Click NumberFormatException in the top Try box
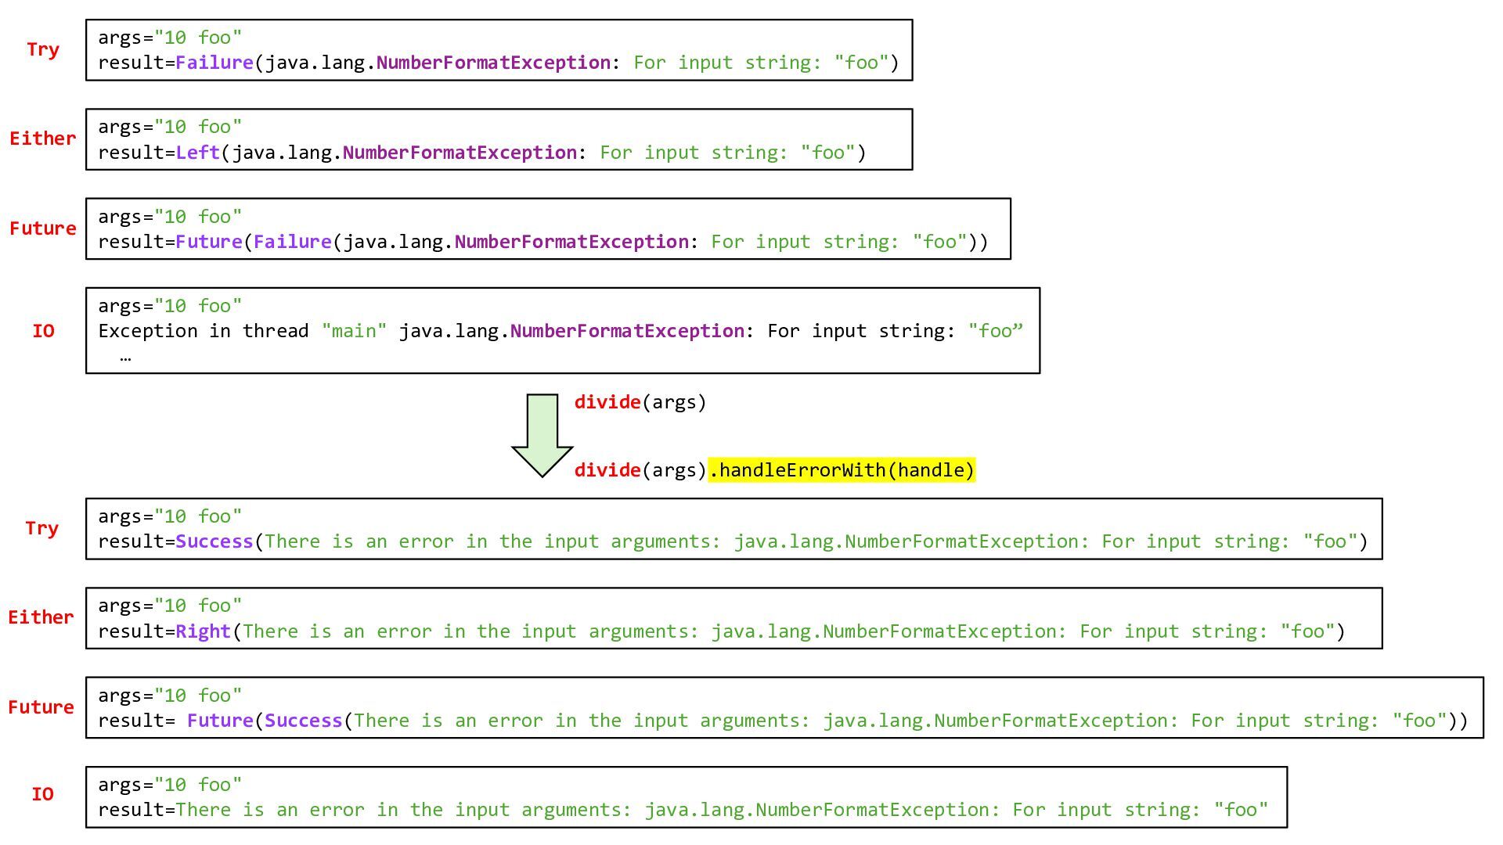This screenshot has height=845, width=1503. click(x=493, y=63)
